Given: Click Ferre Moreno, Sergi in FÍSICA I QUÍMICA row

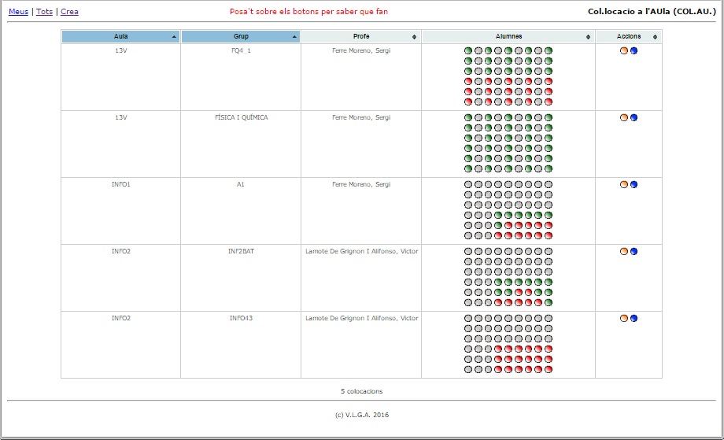Looking at the screenshot, I should [x=361, y=118].
